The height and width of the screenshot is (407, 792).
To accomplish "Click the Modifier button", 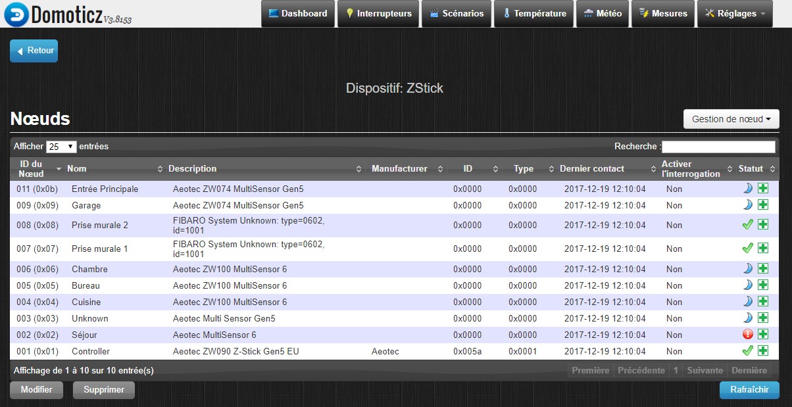I will 36,390.
